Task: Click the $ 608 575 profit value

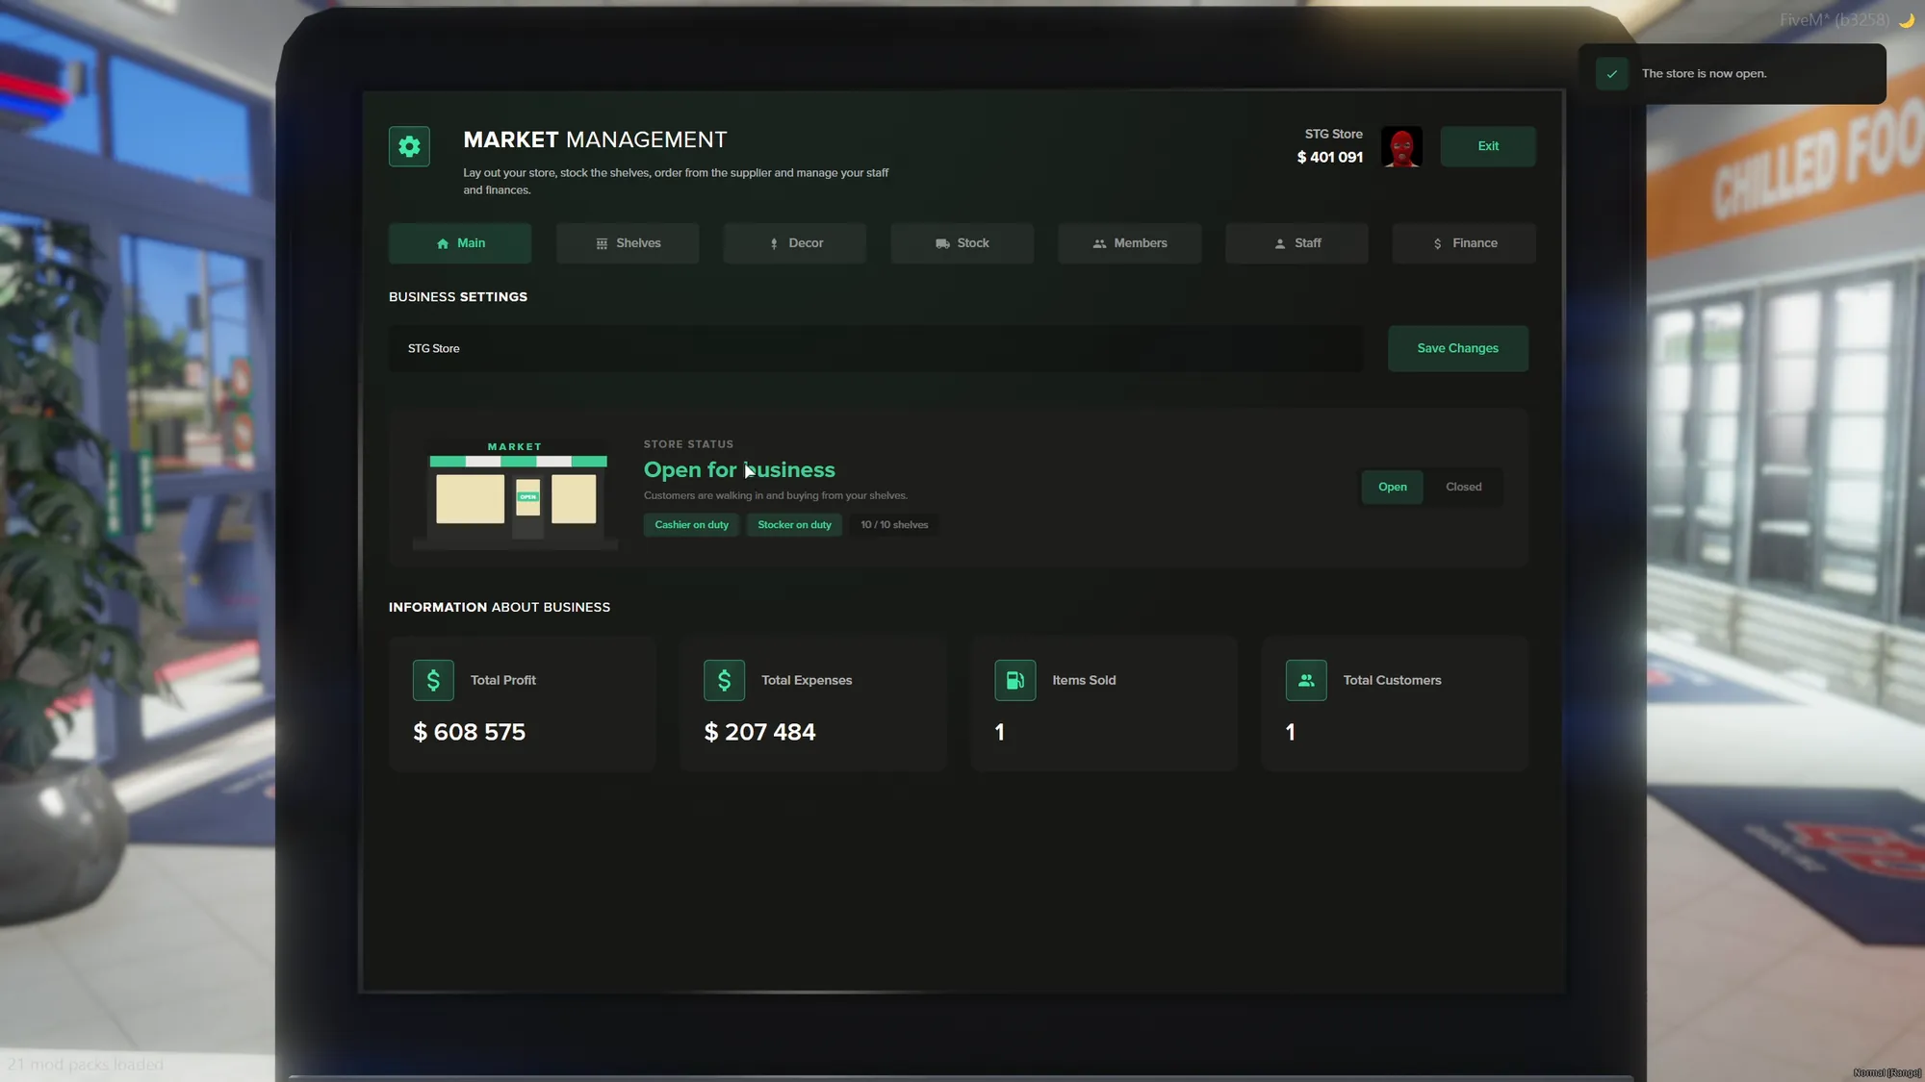Action: [470, 732]
